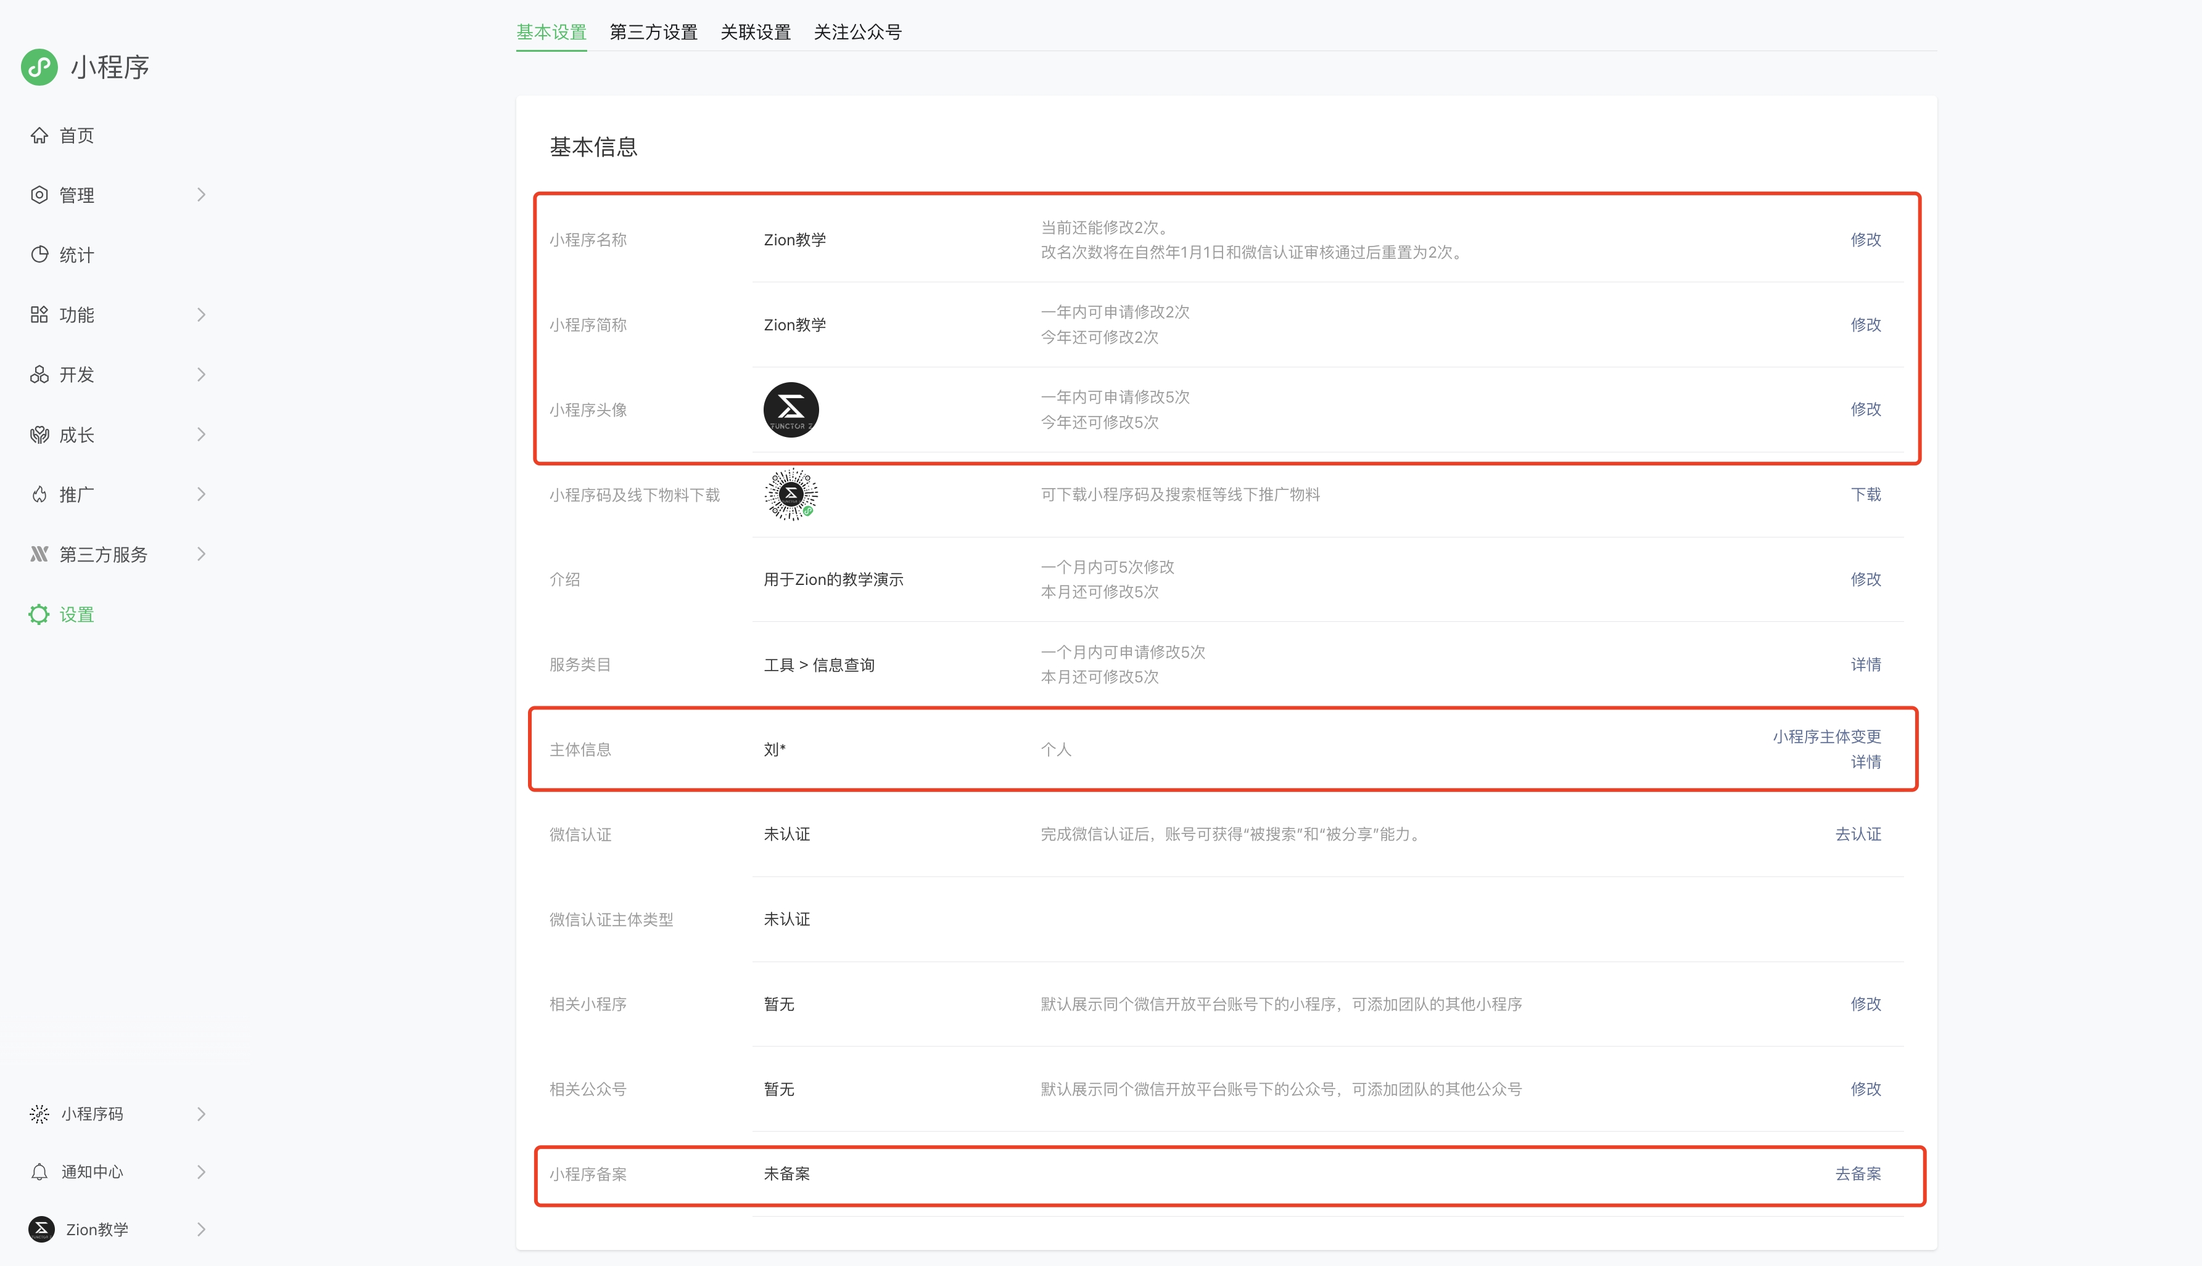Click the 用于Zion的教学演示 intro text
Image resolution: width=2202 pixels, height=1266 pixels.
pyautogui.click(x=833, y=579)
